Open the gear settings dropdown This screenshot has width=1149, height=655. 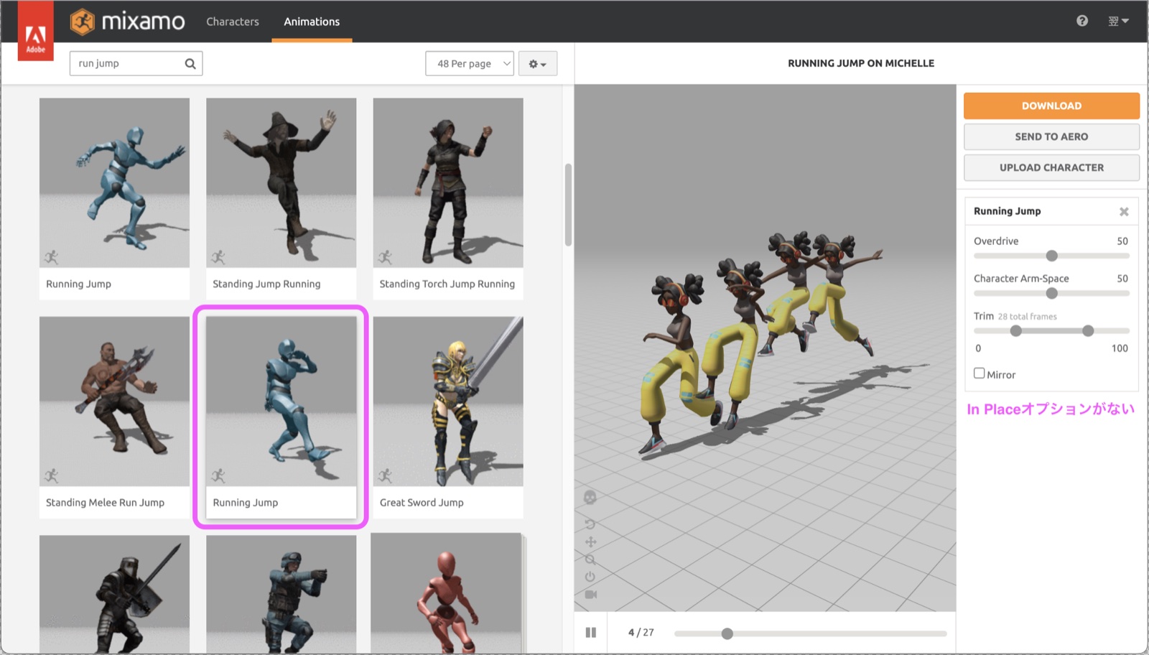pos(538,63)
